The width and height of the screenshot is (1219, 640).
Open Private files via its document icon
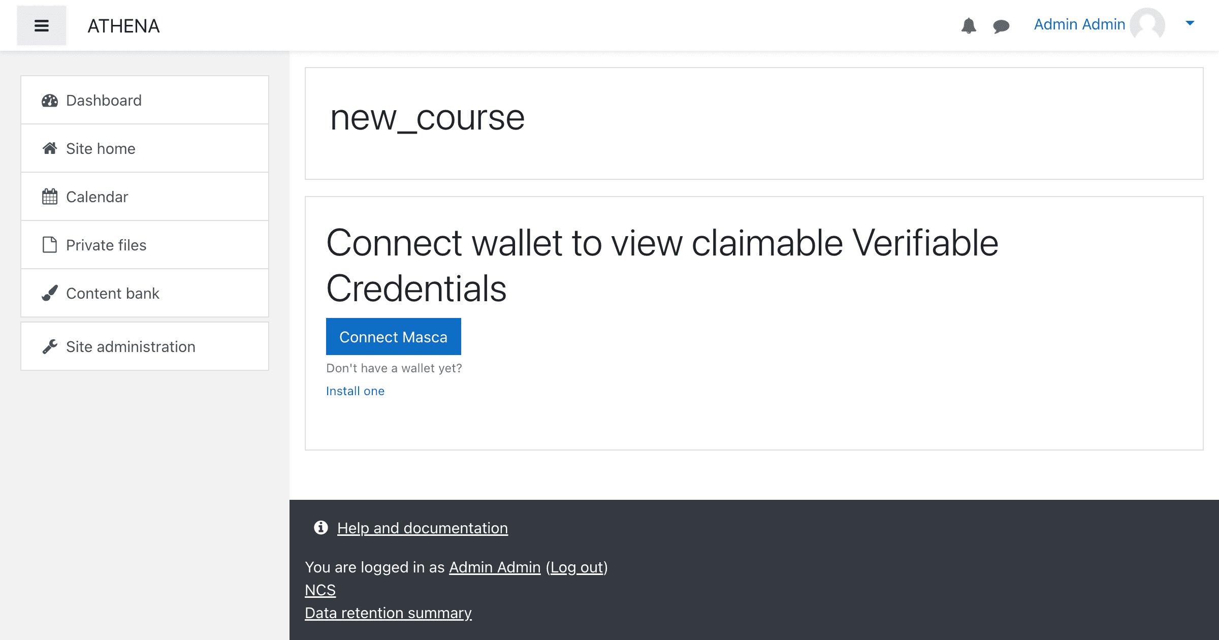49,244
